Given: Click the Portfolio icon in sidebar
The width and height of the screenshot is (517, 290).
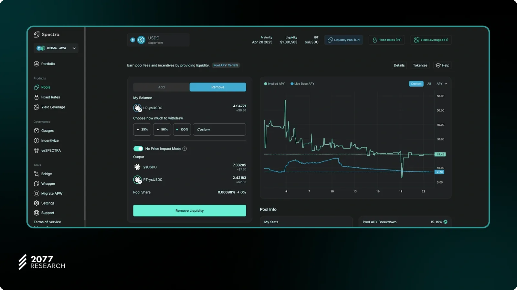Looking at the screenshot, I should click(x=37, y=64).
